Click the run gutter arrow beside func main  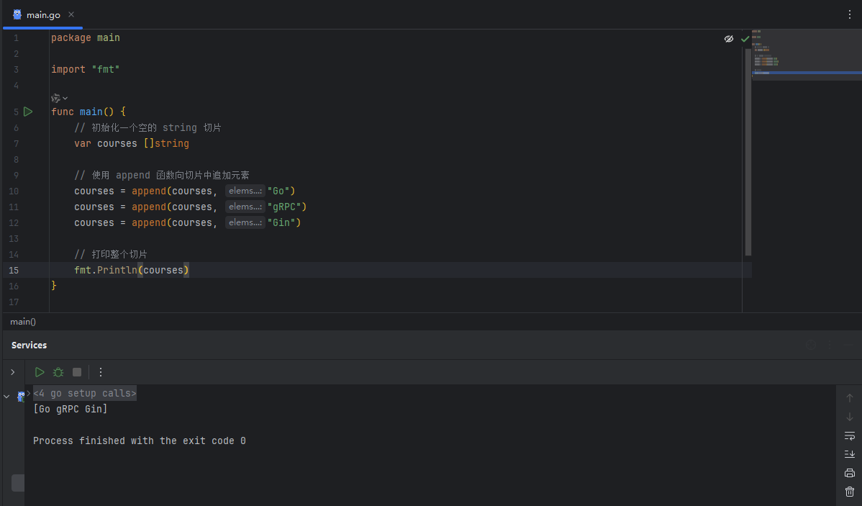28,112
